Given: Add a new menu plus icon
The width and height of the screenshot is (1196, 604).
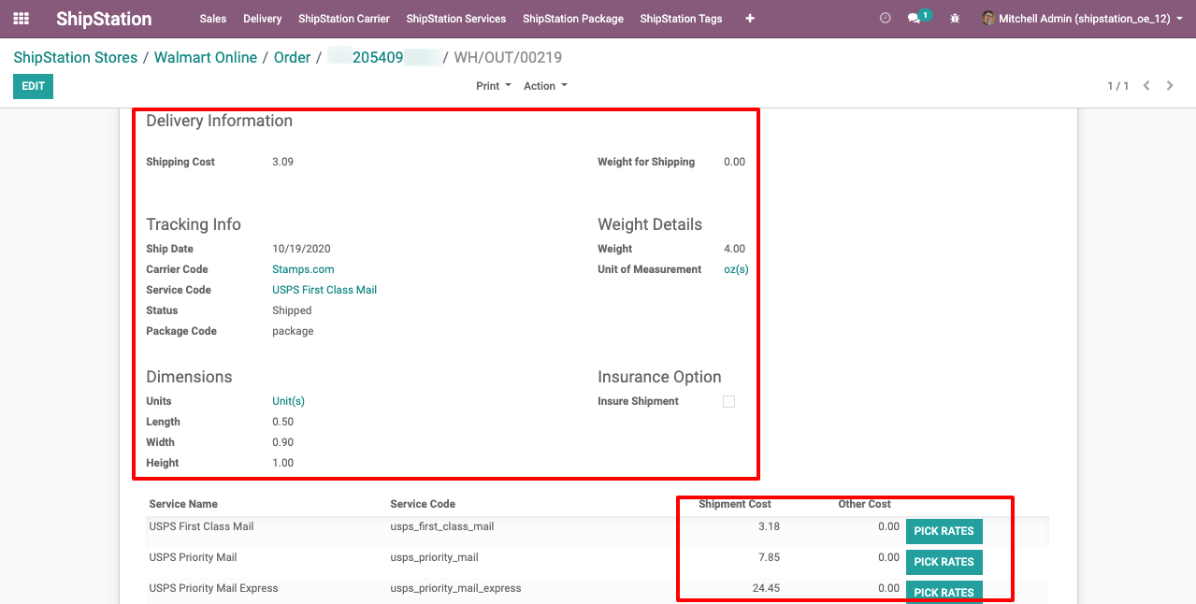Looking at the screenshot, I should coord(750,19).
